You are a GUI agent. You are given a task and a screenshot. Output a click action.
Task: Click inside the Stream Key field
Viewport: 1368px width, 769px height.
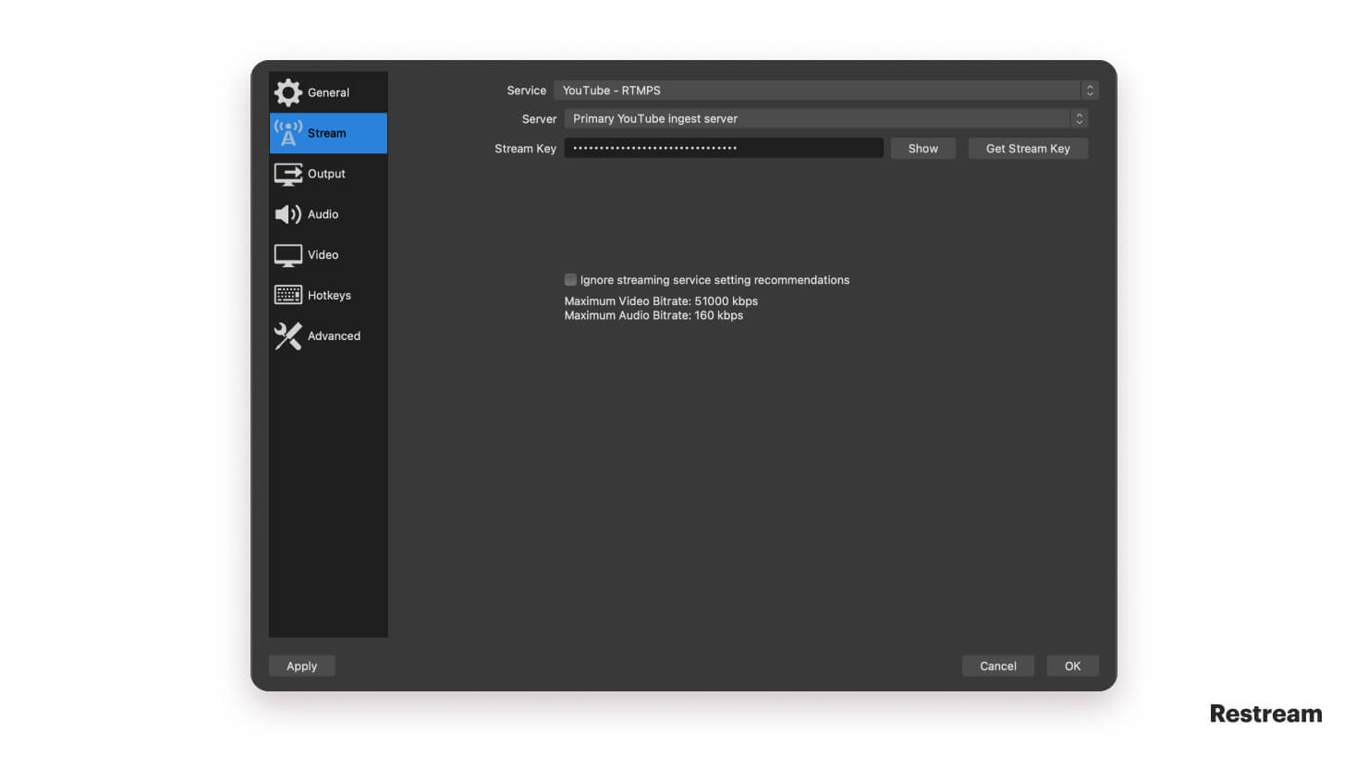724,148
